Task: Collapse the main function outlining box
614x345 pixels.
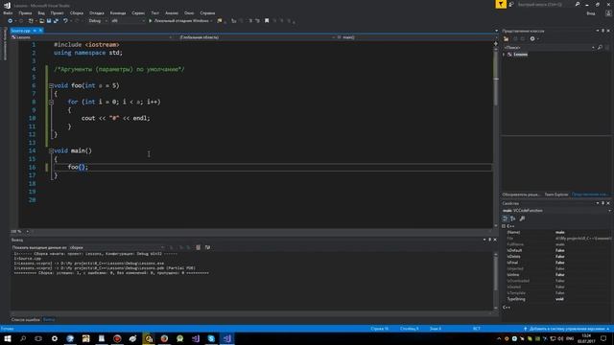Action: point(51,150)
